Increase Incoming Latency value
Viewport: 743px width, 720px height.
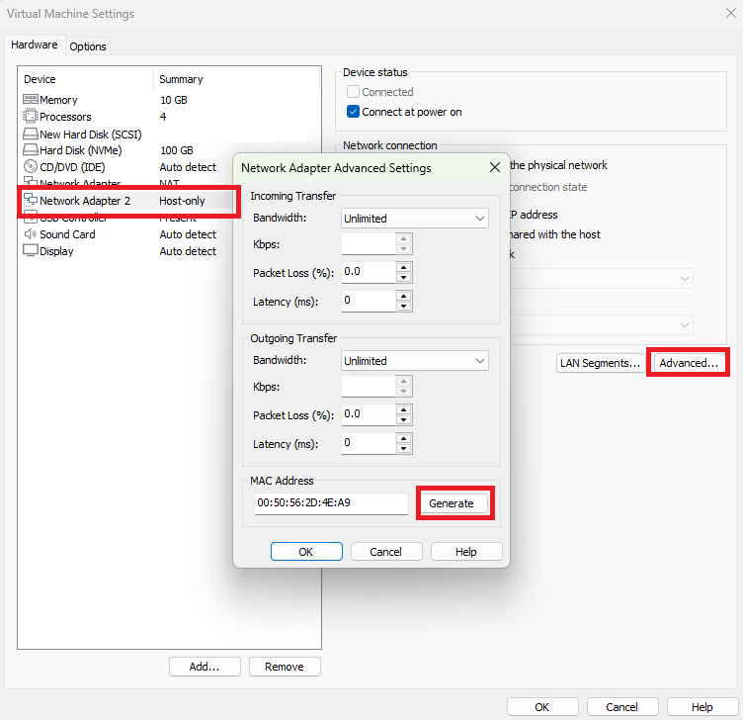coord(404,296)
